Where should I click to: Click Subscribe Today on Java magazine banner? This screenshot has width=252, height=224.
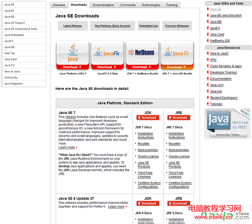click(x=228, y=135)
